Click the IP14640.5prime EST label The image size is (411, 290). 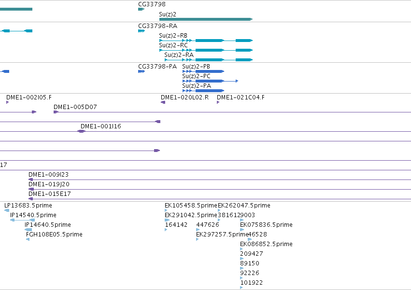click(x=48, y=225)
